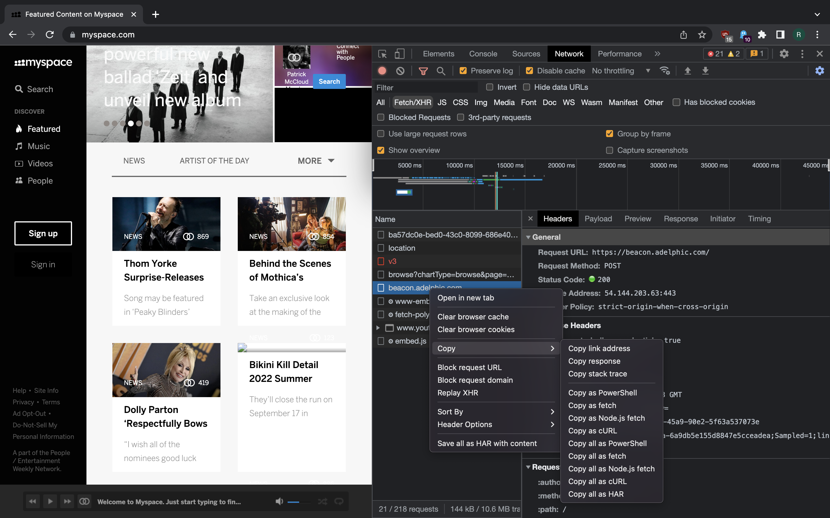Expand the Header Options submenu
Image resolution: width=830 pixels, height=518 pixels.
click(496, 424)
